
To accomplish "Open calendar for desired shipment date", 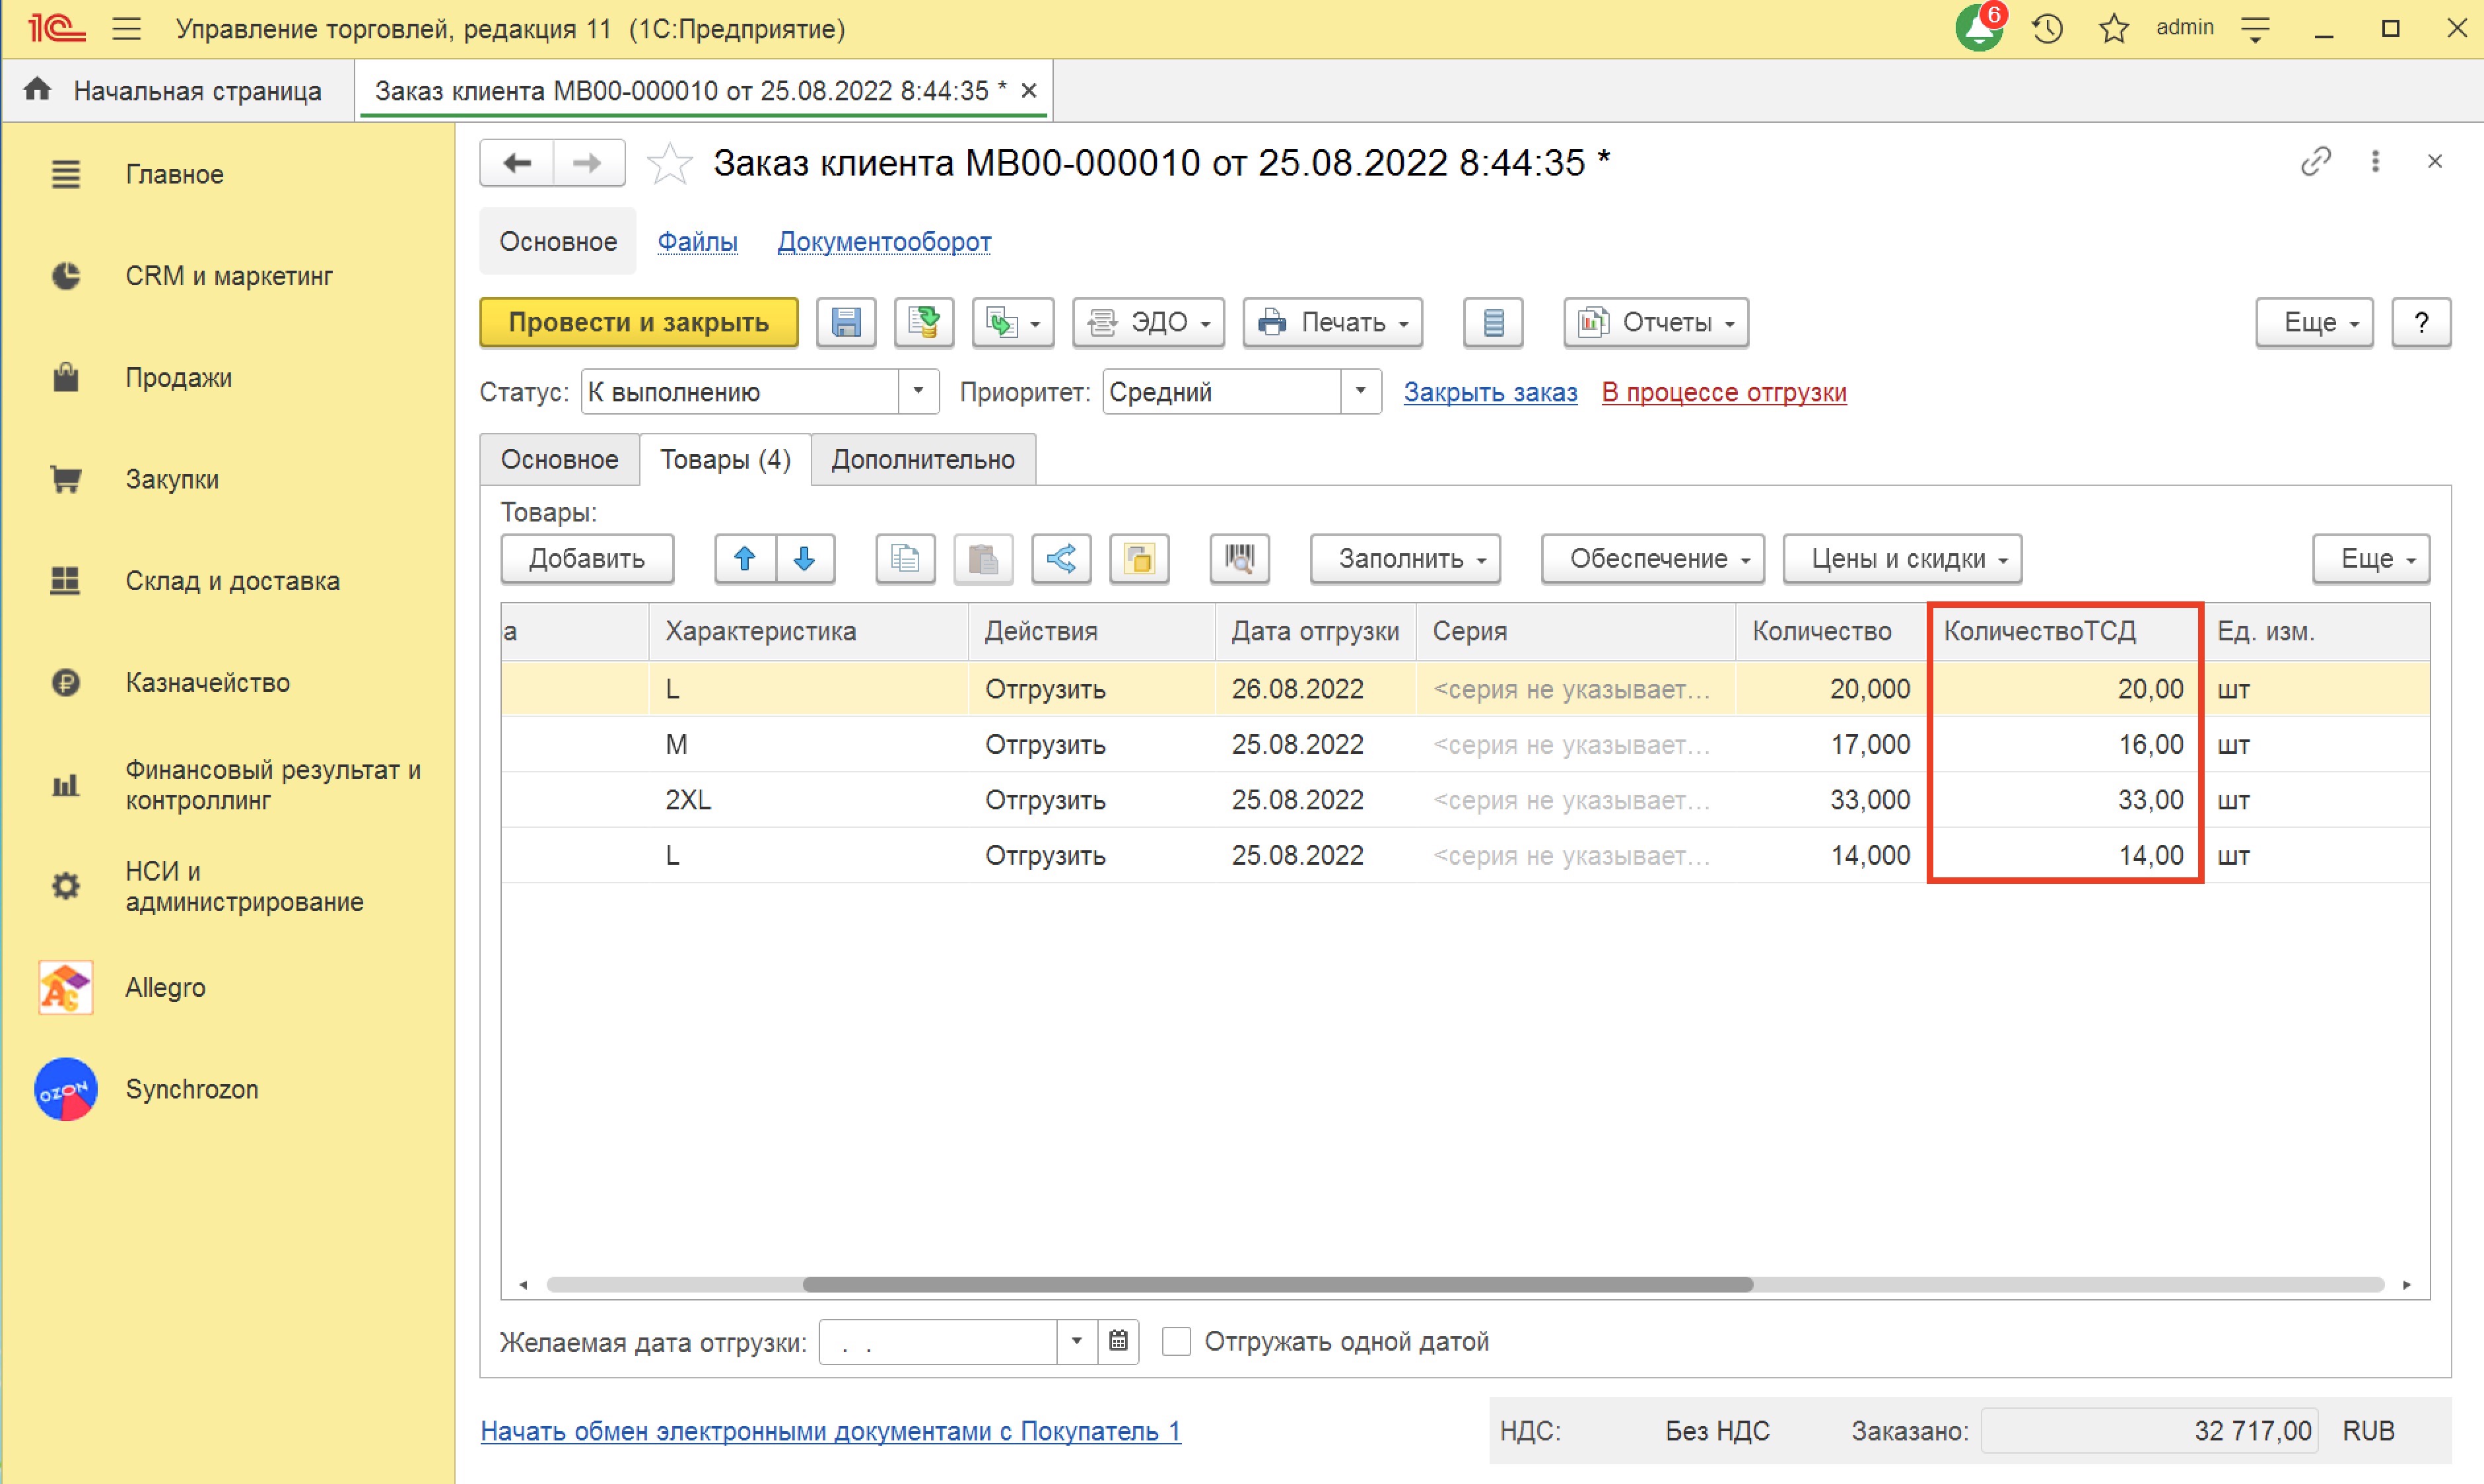I will pos(1118,1341).
